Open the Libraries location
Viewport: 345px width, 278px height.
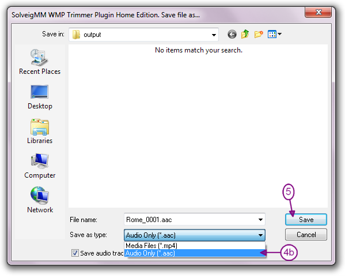tap(40, 132)
